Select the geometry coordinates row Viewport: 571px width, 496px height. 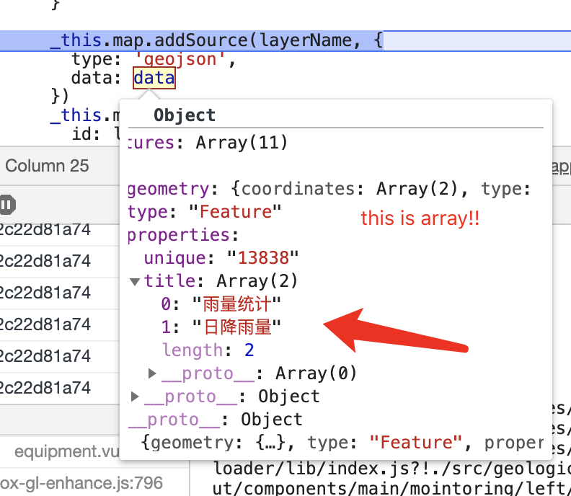click(x=329, y=189)
